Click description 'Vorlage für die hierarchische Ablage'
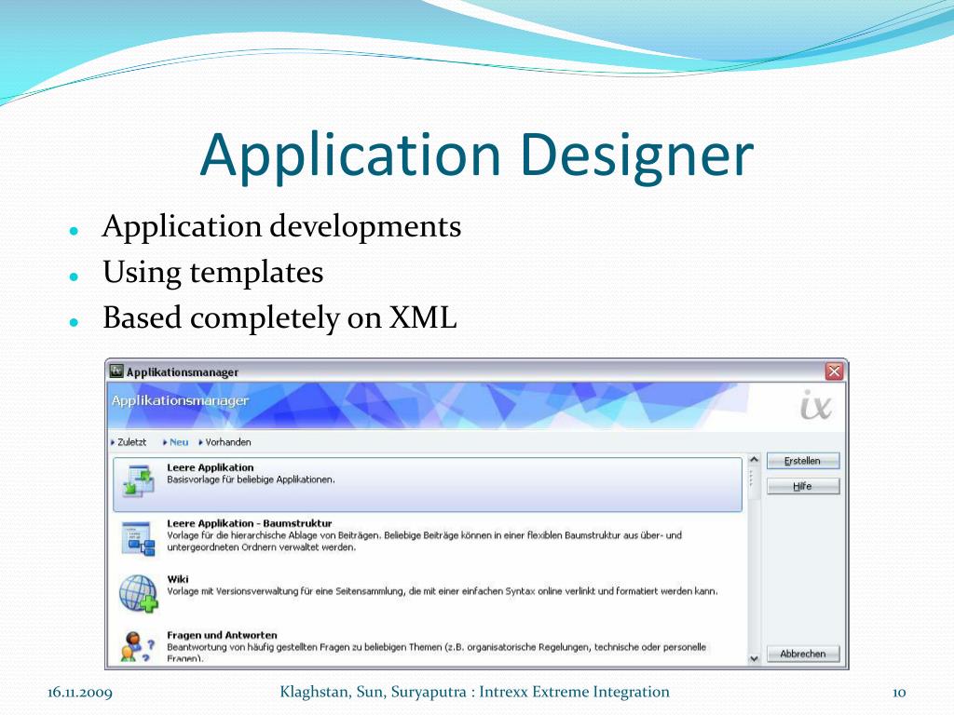Image resolution: width=954 pixels, height=715 pixels. coord(424,541)
